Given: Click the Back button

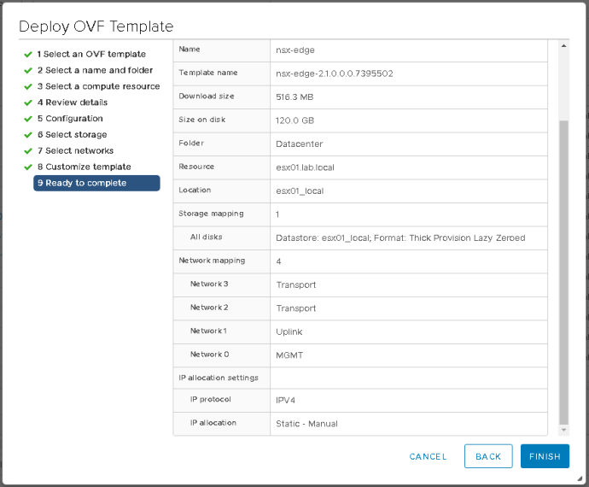Looking at the screenshot, I should tap(488, 456).
